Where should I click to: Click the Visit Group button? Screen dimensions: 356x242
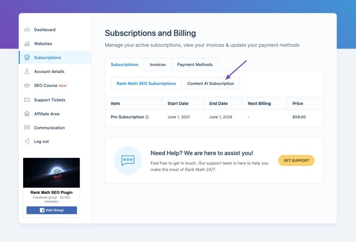(52, 210)
